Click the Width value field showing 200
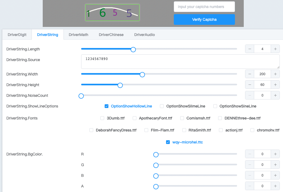The image size is (283, 192). tap(262, 74)
